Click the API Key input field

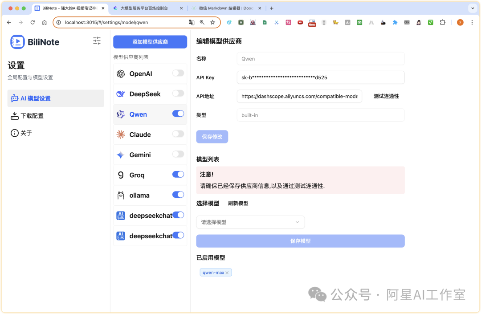[321, 77]
